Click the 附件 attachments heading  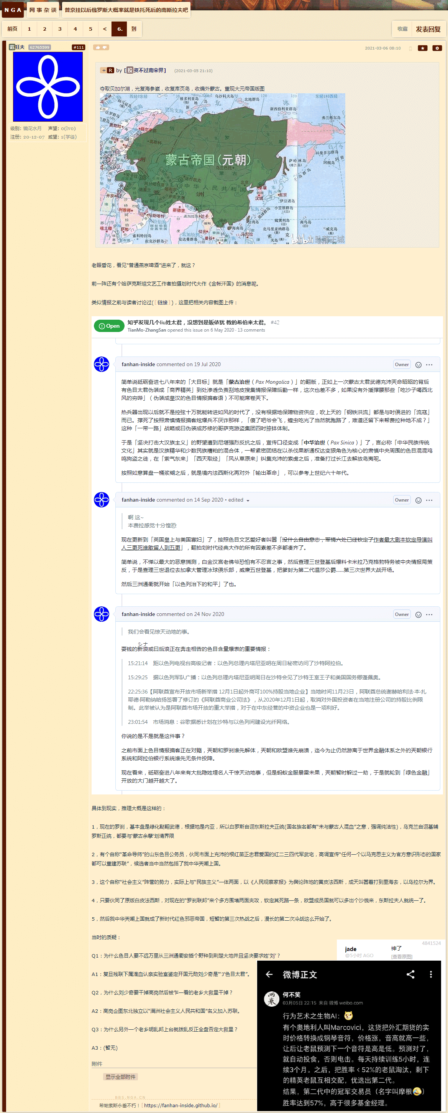tap(97, 1064)
